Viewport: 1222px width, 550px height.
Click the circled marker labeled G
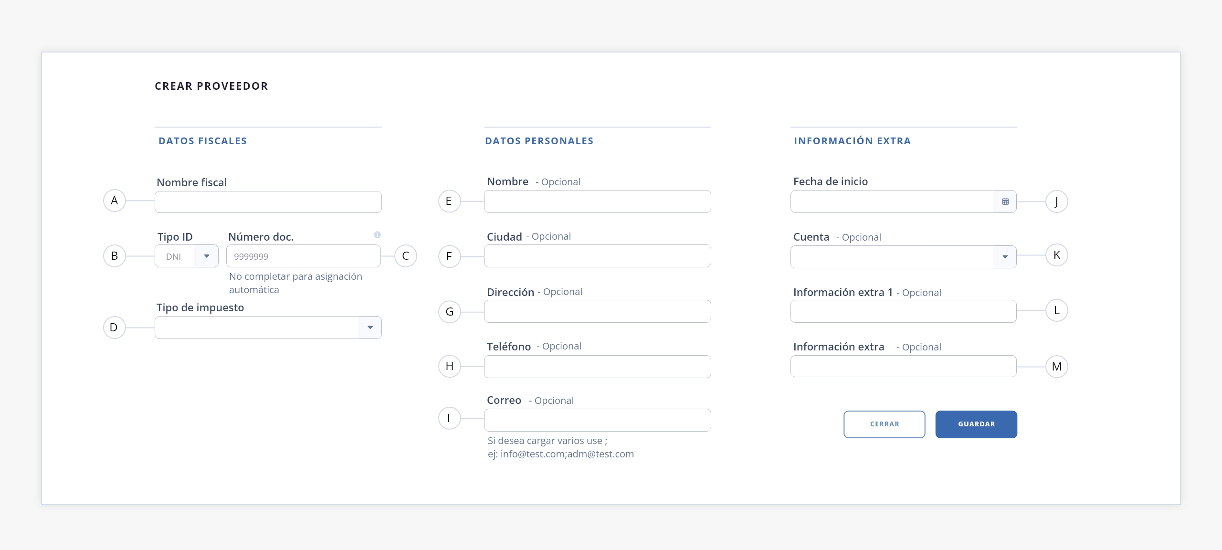pos(450,312)
